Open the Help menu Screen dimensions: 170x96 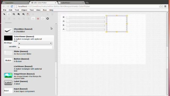pyautogui.click(x=51, y=10)
